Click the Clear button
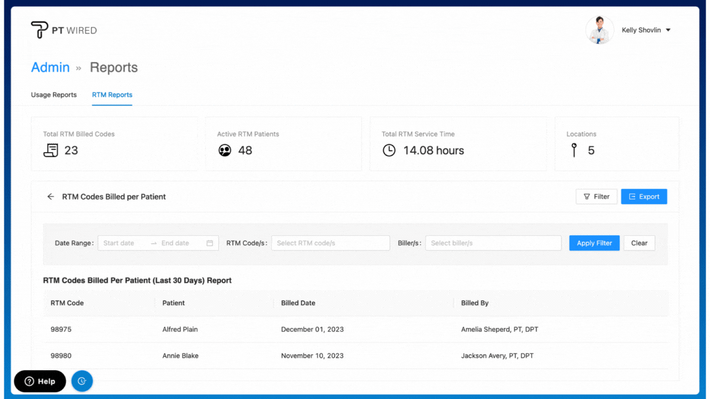The height and width of the screenshot is (399, 710). coord(639,243)
